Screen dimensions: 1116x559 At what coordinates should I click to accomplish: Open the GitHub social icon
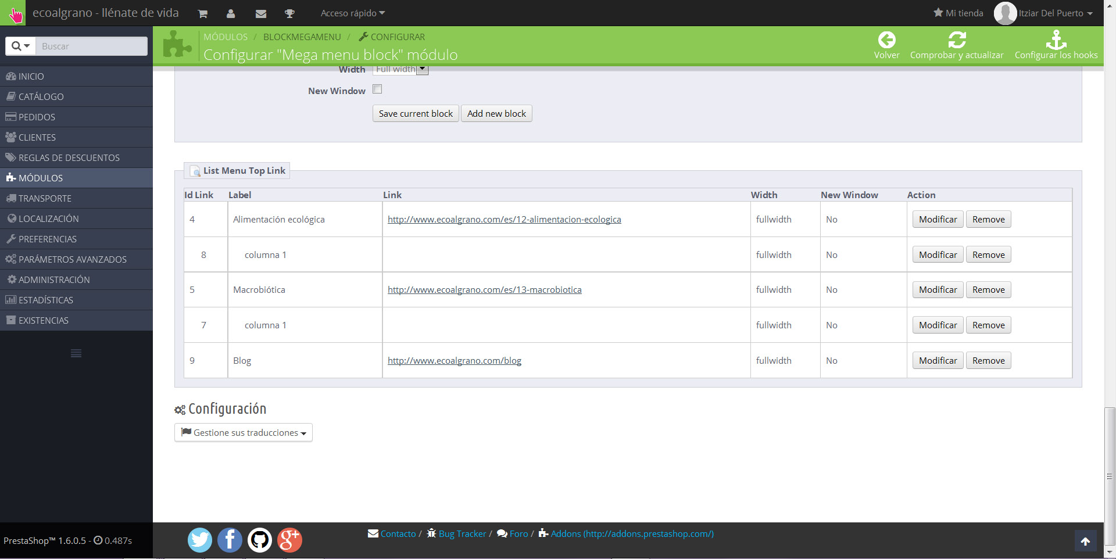click(259, 540)
